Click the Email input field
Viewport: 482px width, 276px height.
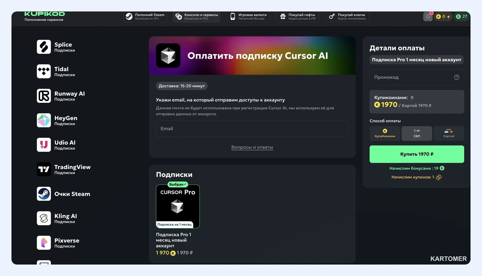click(252, 128)
